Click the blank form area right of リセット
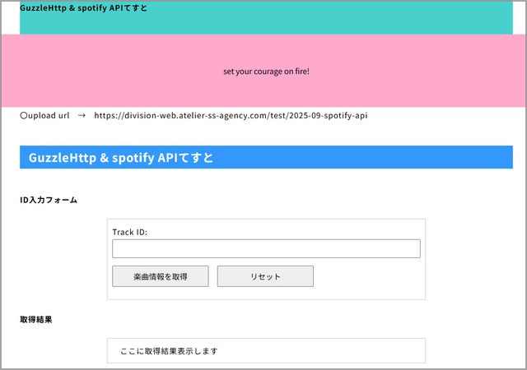This screenshot has width=527, height=370. tap(371, 276)
